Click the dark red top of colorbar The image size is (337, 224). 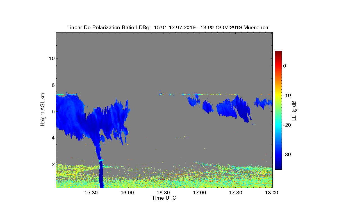click(x=278, y=54)
